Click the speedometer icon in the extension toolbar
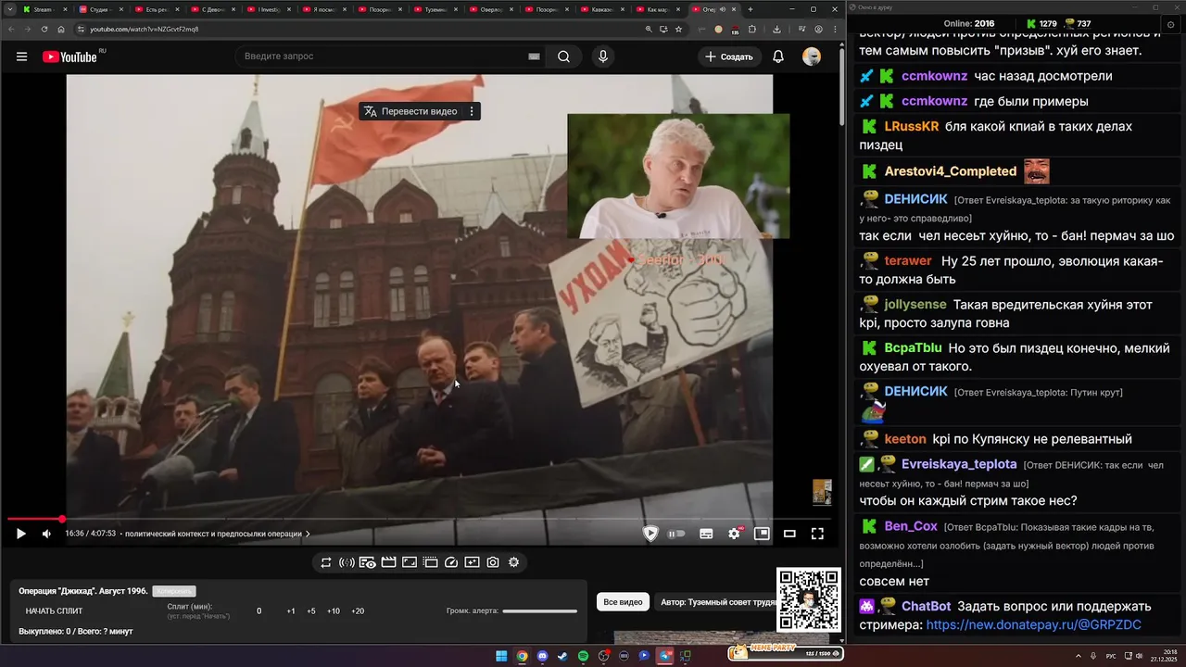 (451, 562)
